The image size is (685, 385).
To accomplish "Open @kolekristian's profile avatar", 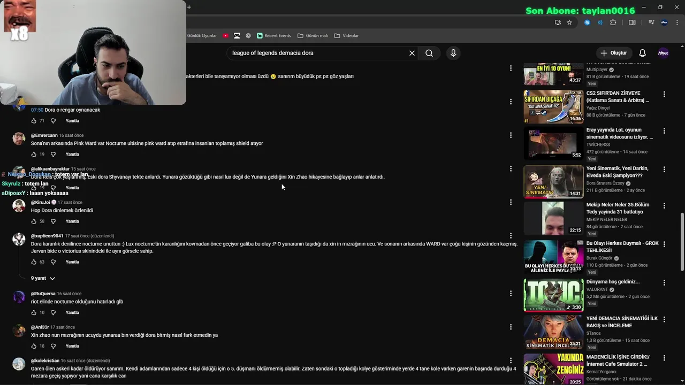I will point(19,364).
